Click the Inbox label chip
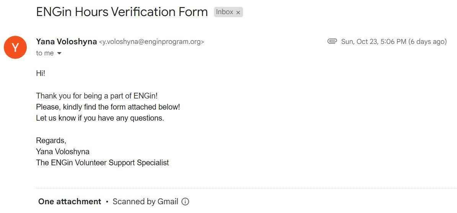Screen dimensions: 457x213 click(224, 12)
